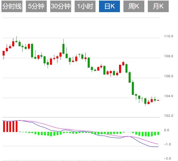
Task: Switch to the 分时线 tab
Action: (x=12, y=6)
